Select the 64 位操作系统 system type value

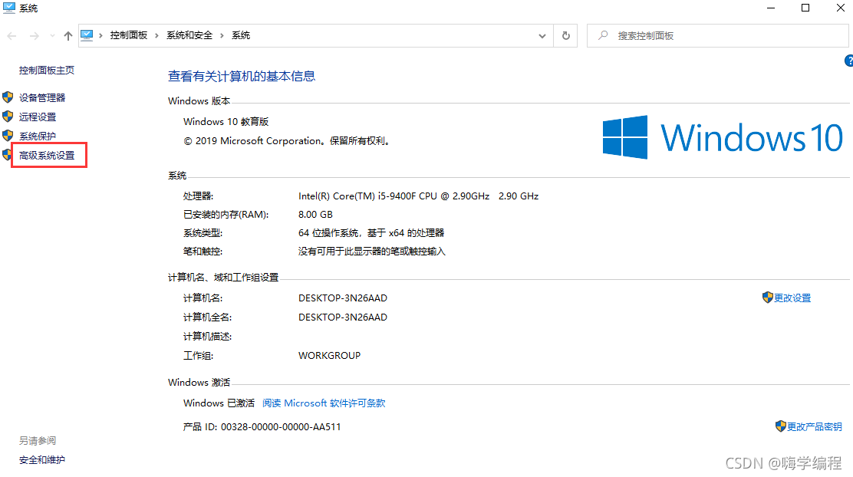click(x=371, y=233)
